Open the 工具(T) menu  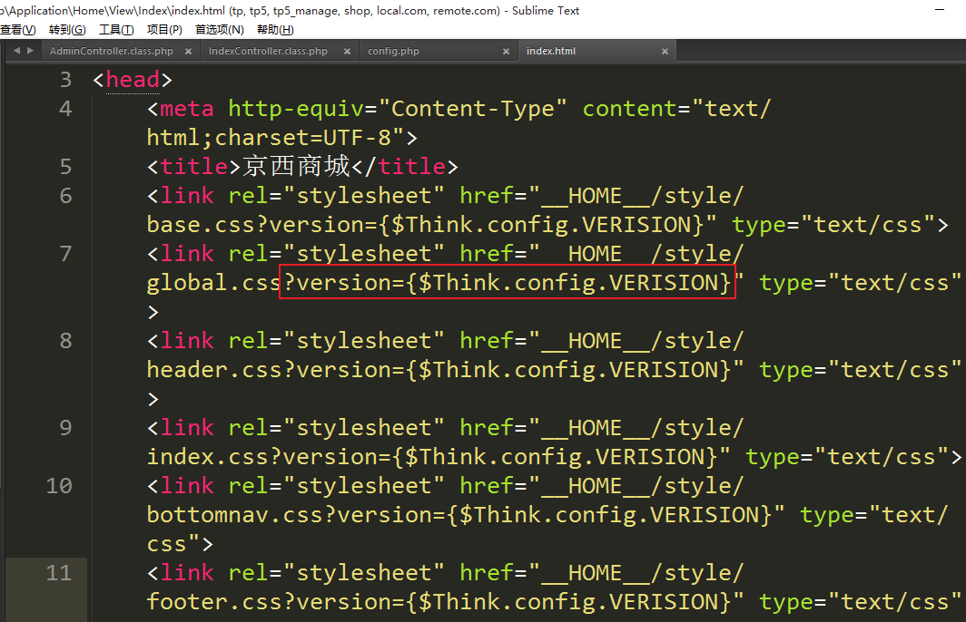coord(115,30)
